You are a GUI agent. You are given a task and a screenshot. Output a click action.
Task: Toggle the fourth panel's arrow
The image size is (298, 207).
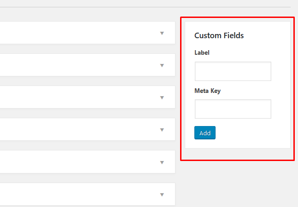coord(162,130)
